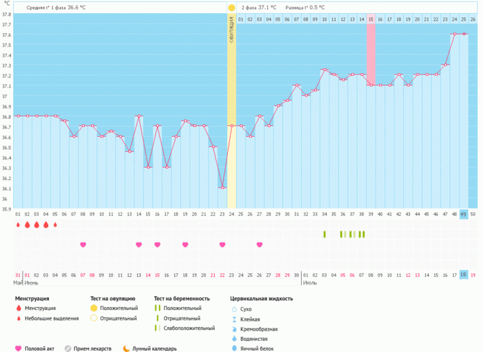Viewport: 482px width, 352px height.
Task: Click the filled yellow Положительный ovulation test marker
Action: point(94,308)
